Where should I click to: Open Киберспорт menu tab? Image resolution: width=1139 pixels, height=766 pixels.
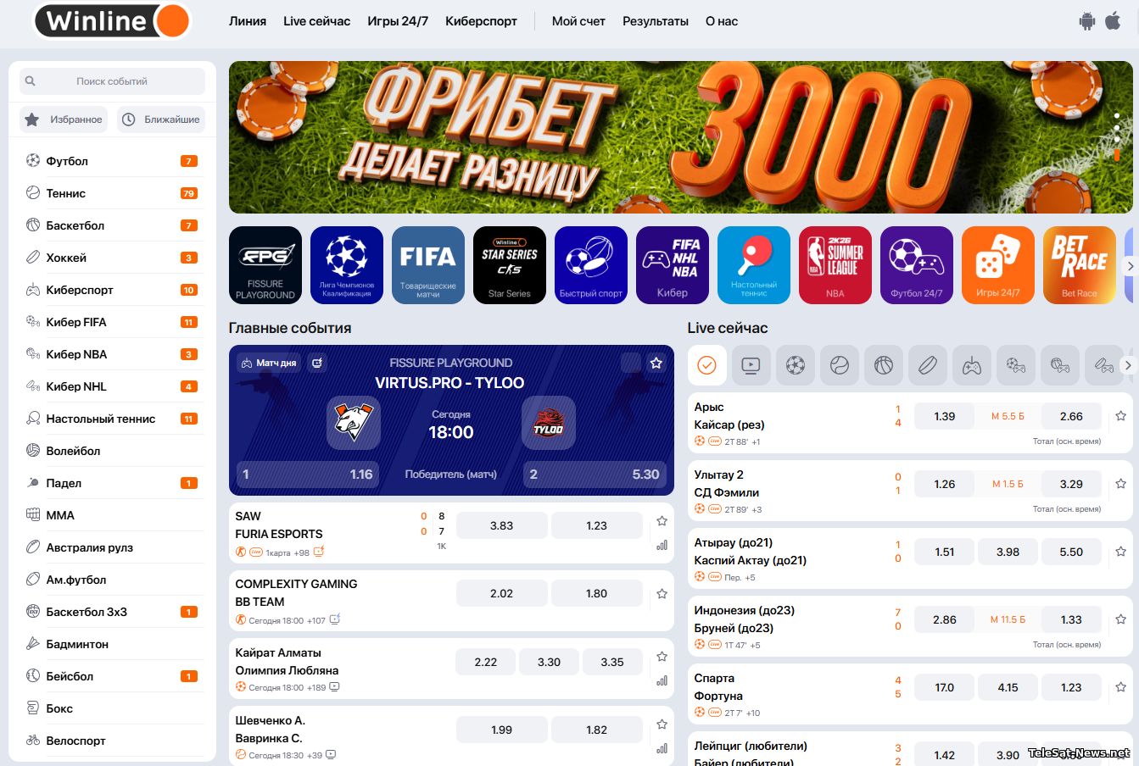(481, 21)
